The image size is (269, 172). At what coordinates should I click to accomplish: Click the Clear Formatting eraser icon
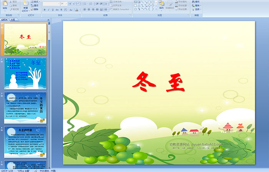click(x=79, y=3)
